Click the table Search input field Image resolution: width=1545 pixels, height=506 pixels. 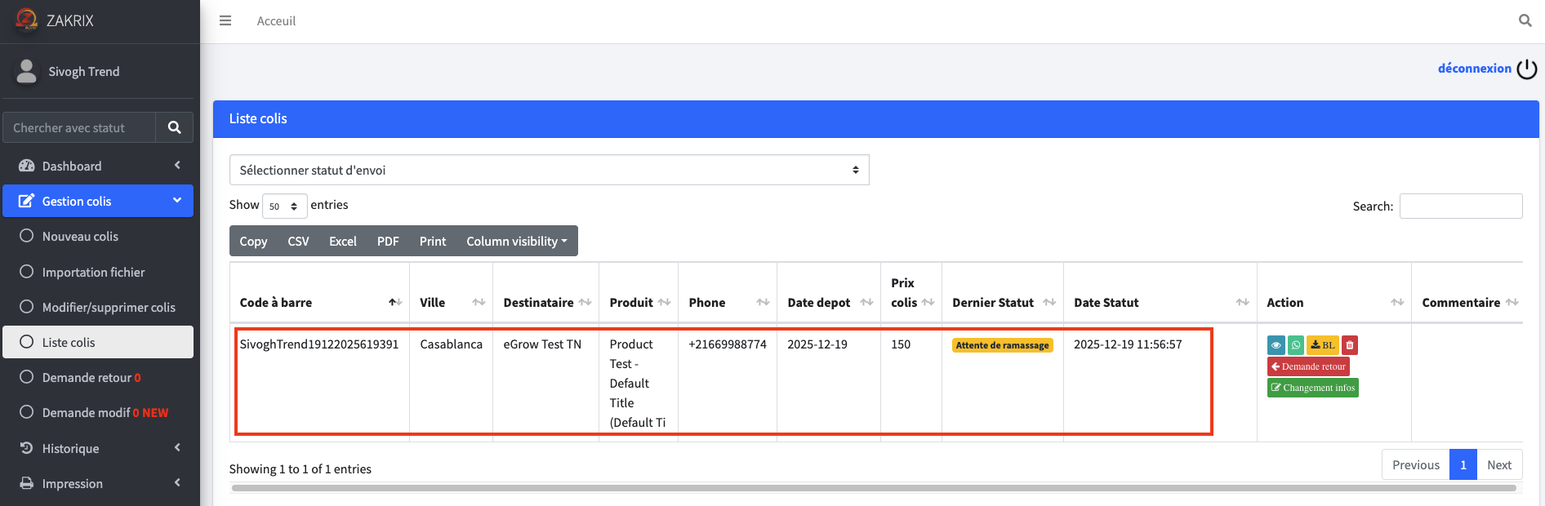(x=1460, y=206)
